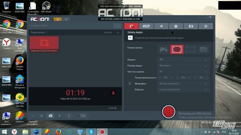Click the РУС language indicator
241x135 pixels.
(224, 132)
